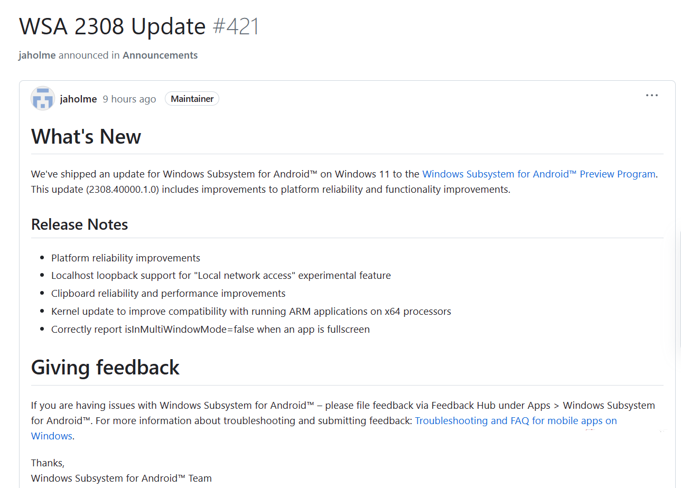Open the Announcements category link
Image resolution: width=681 pixels, height=488 pixels.
point(160,55)
